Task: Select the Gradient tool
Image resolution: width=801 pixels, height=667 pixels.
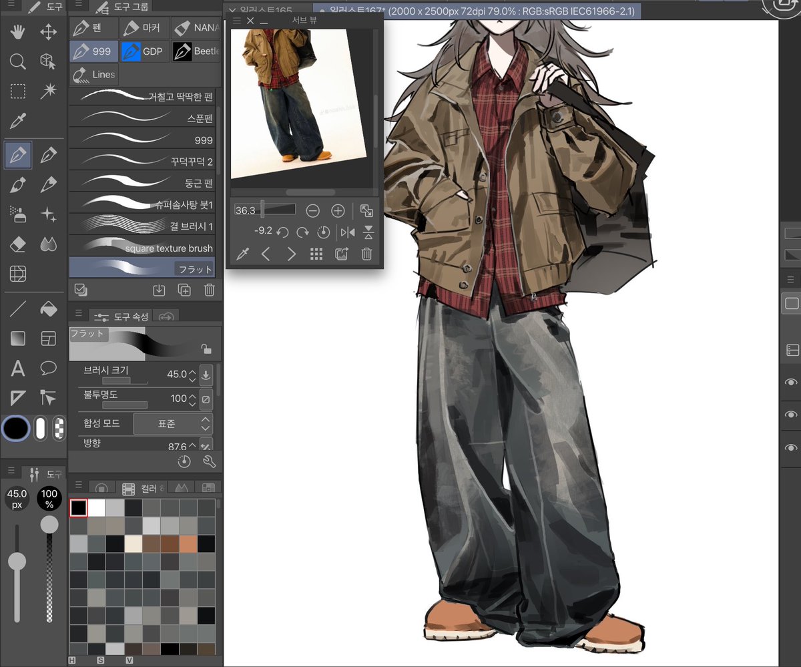Action: click(18, 339)
